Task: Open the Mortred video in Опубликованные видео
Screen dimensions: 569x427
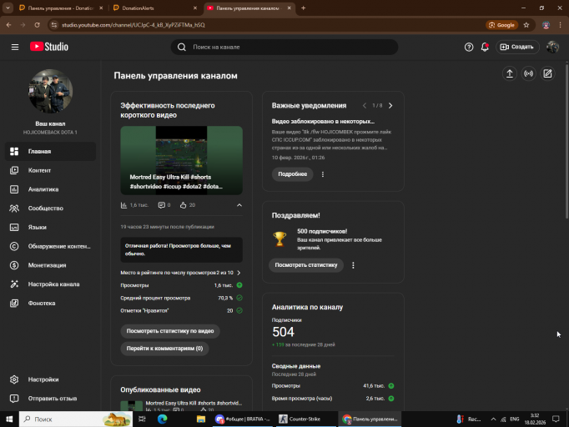Action: pyautogui.click(x=181, y=405)
